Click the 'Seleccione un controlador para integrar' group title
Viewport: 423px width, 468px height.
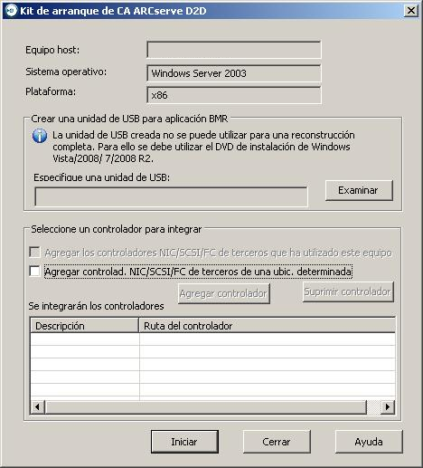[x=117, y=229]
